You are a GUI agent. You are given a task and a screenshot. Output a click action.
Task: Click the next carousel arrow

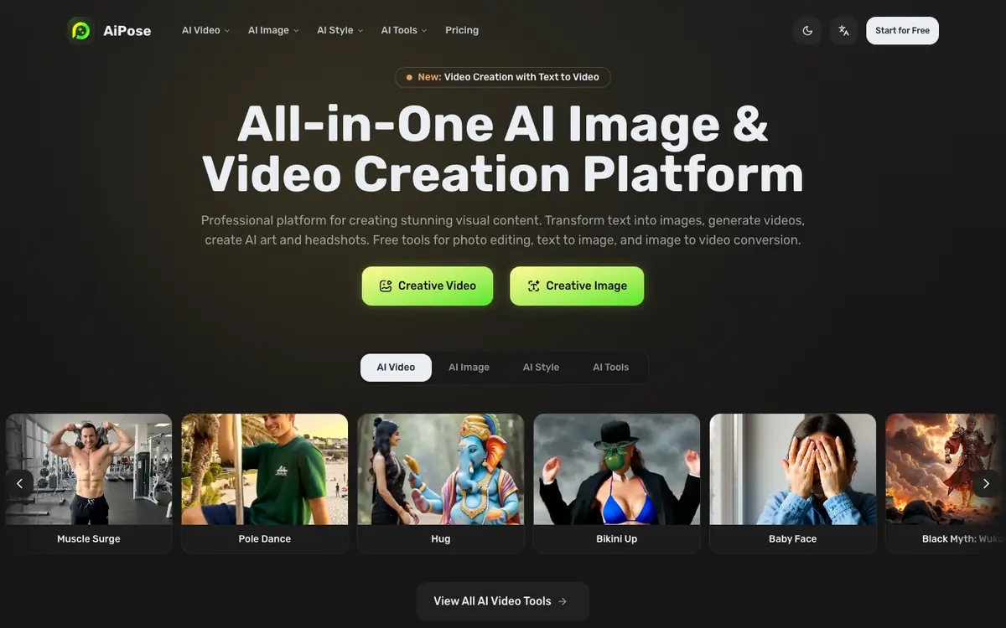[x=986, y=483]
